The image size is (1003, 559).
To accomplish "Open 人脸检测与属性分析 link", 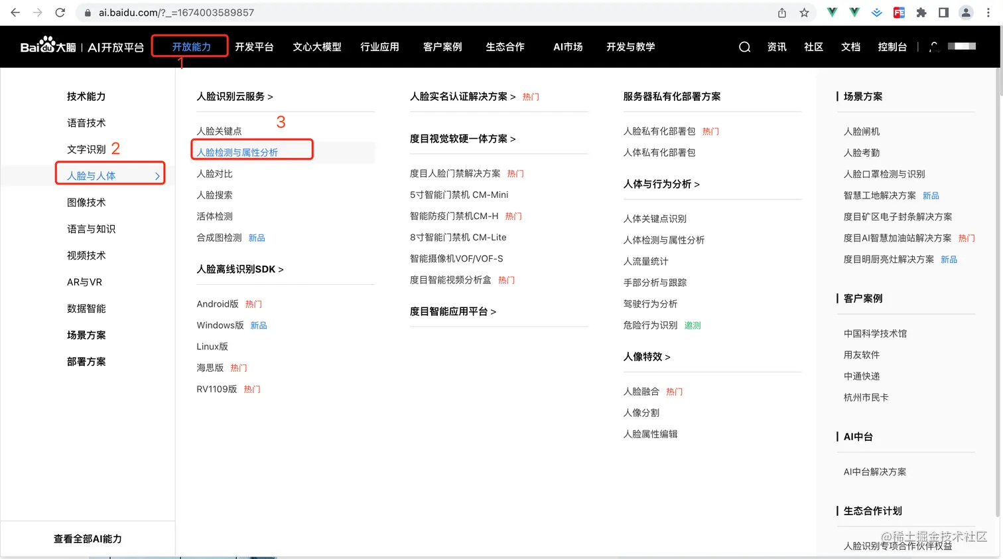I will (x=237, y=152).
